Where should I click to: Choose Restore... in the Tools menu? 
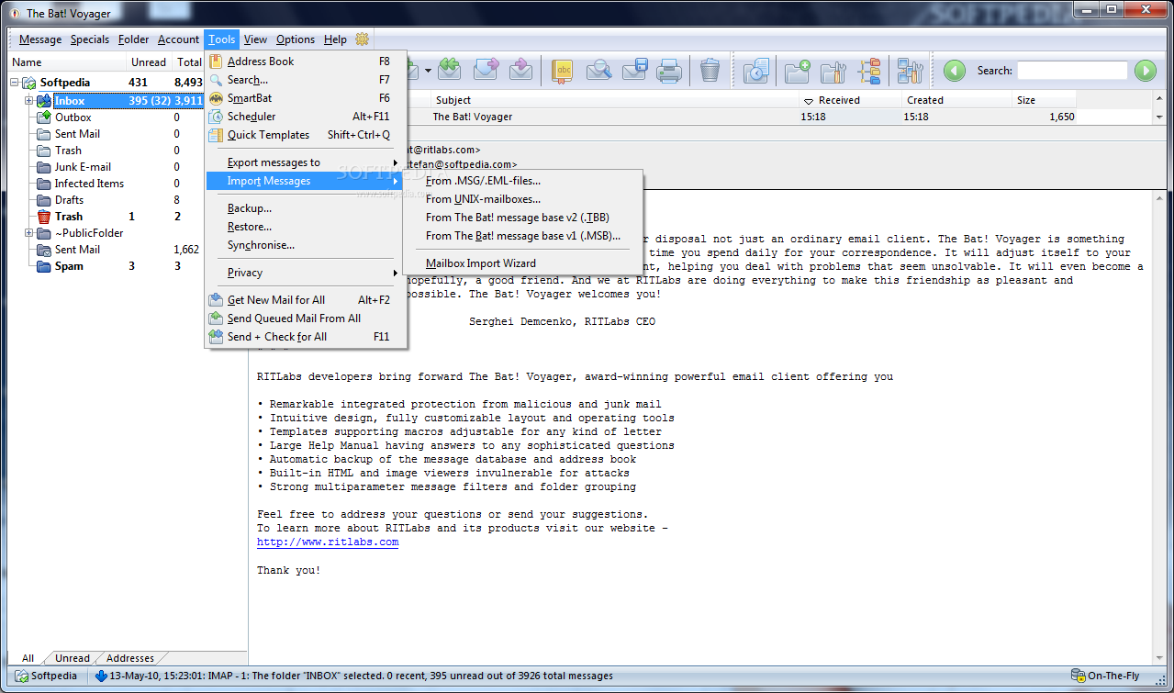[306, 227]
